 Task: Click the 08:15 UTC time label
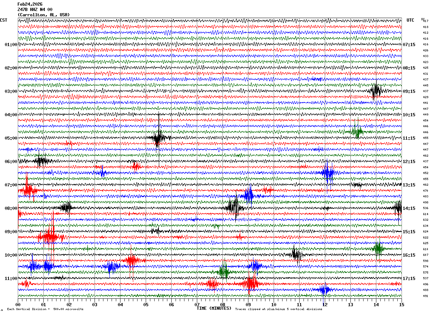409,68
